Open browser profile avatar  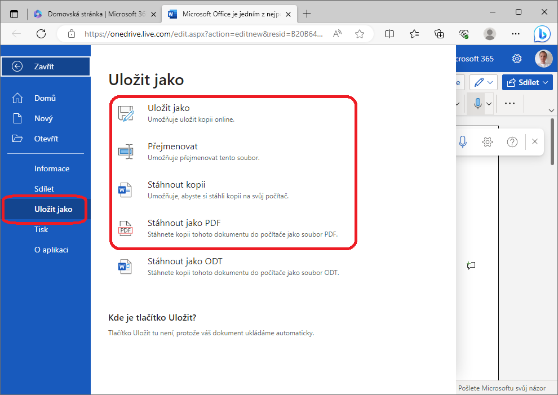pos(490,34)
